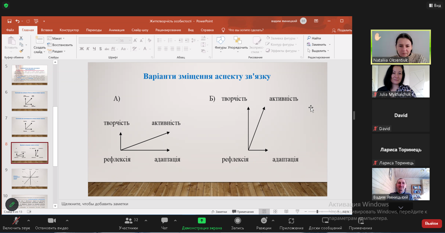Switch to Анимация ribbon tab
Viewport: 445px width, 233px height.
click(x=116, y=30)
